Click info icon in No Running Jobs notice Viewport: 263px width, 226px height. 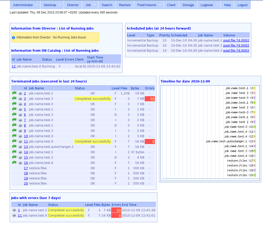[x=13, y=38]
